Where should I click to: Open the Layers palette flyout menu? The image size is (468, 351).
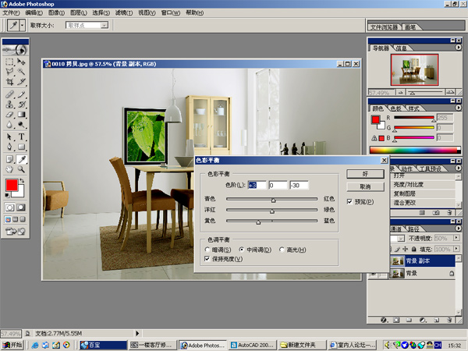point(458,229)
